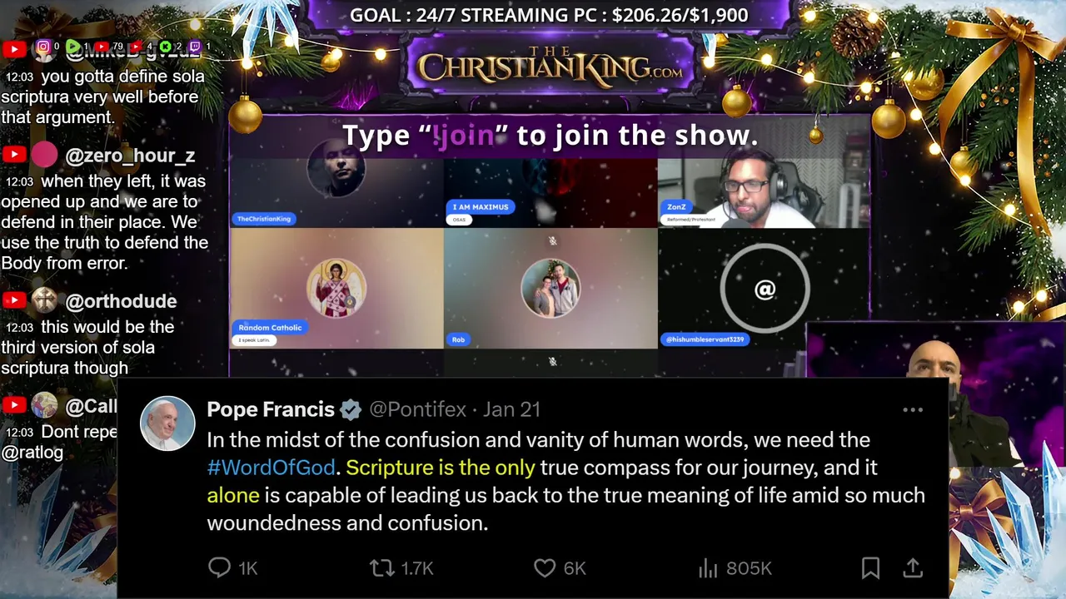Select the Random Catholic participant tile
Image resolution: width=1066 pixels, height=599 pixels.
tap(336, 289)
